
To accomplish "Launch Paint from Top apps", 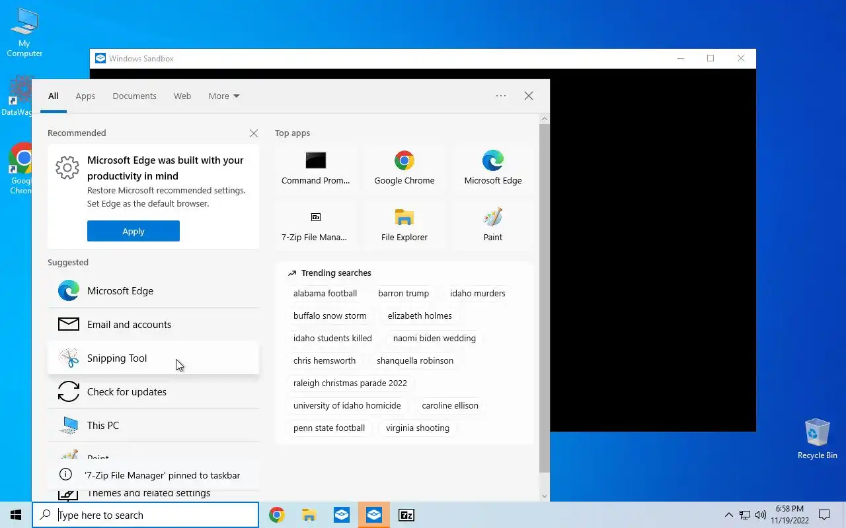I will click(x=493, y=225).
